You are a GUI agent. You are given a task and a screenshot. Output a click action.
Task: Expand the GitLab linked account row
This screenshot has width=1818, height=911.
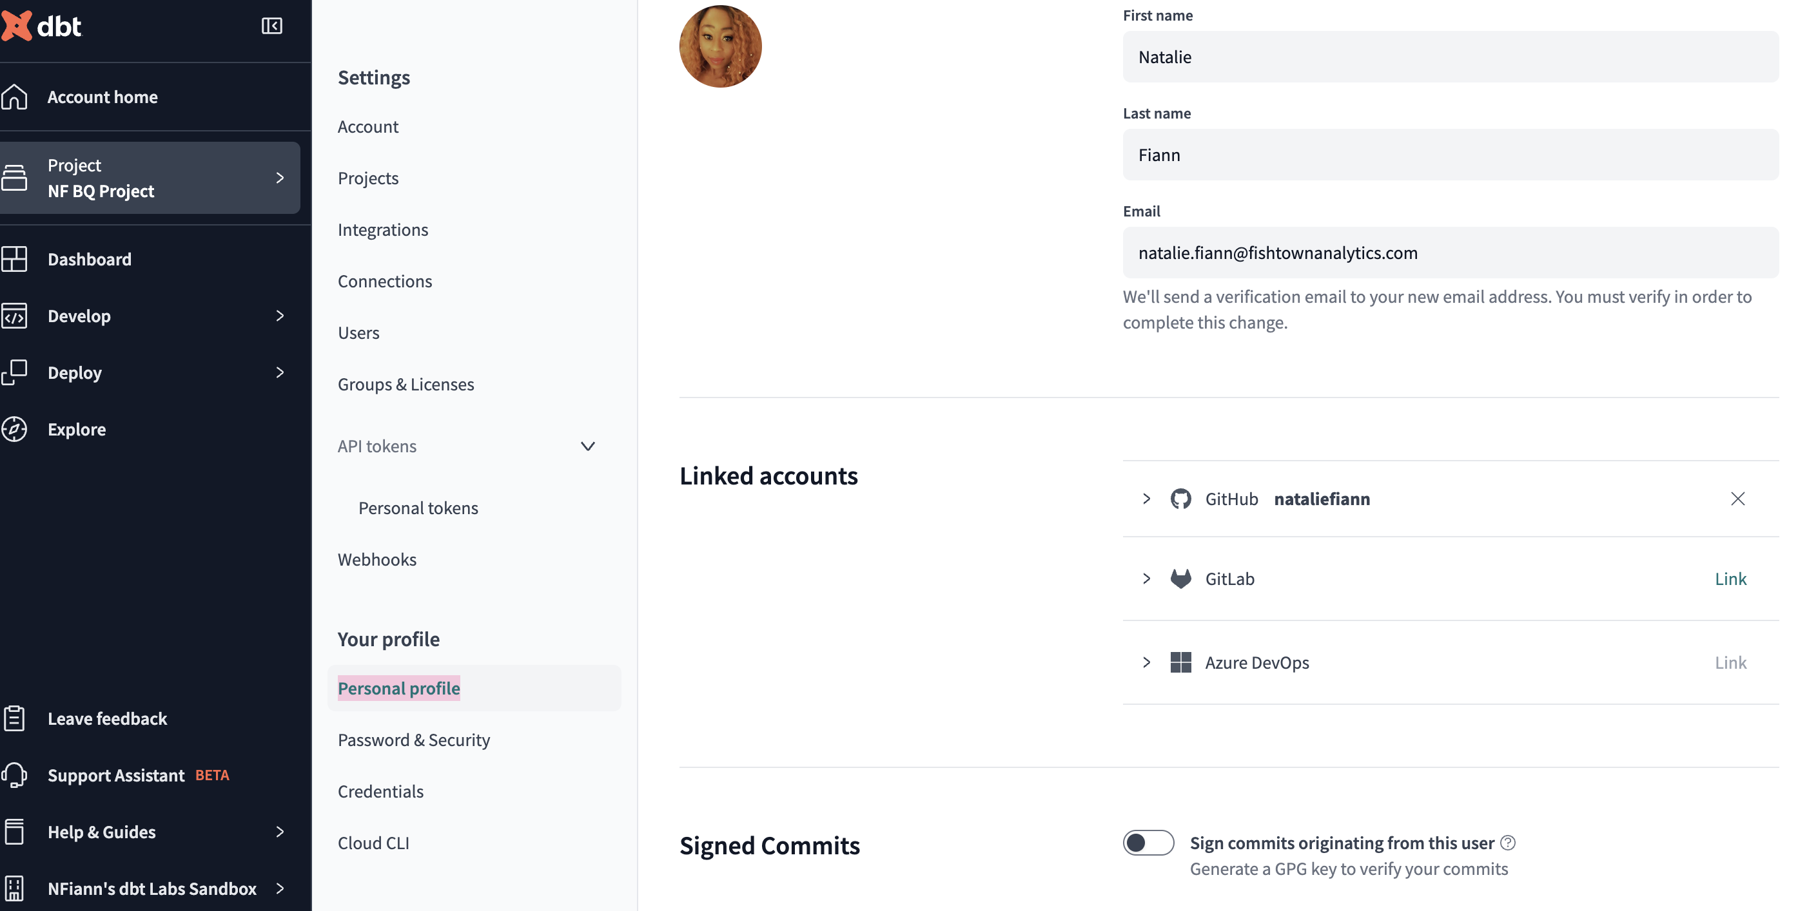pyautogui.click(x=1146, y=579)
